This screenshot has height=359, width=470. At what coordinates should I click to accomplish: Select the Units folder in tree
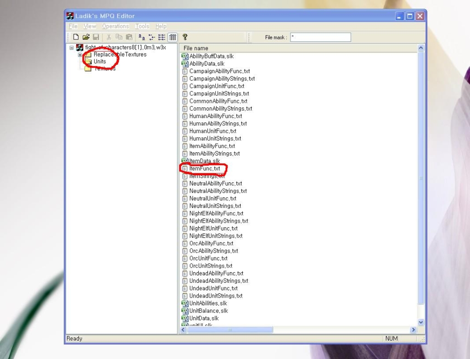click(x=100, y=62)
